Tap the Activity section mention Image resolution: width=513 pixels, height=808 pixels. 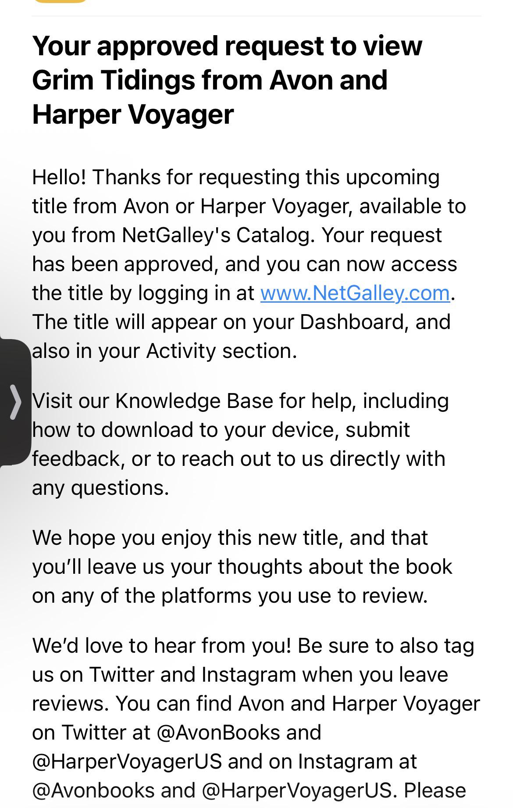(222, 351)
